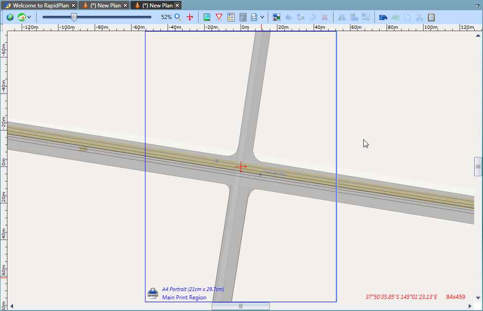Click the A4 Portrait size label
The width and height of the screenshot is (483, 311).
(x=193, y=290)
